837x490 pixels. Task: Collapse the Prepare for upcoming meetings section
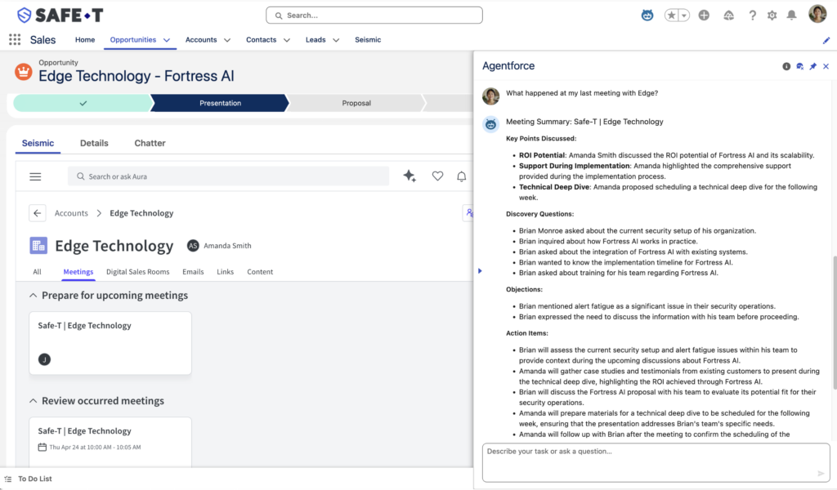33,296
